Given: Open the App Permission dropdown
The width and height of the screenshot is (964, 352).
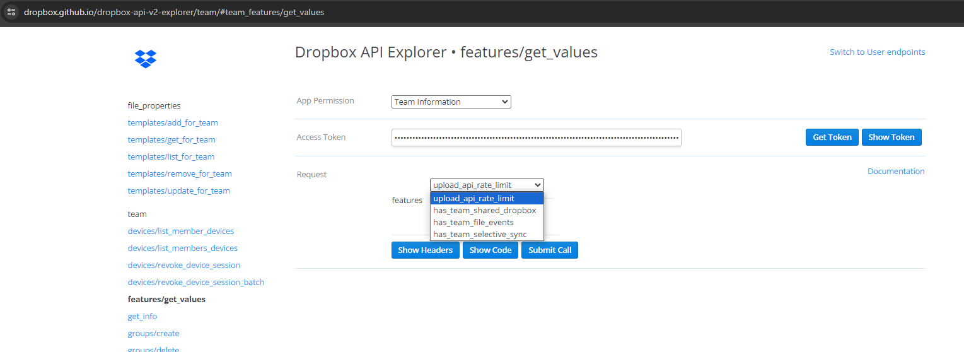Looking at the screenshot, I should pos(451,102).
